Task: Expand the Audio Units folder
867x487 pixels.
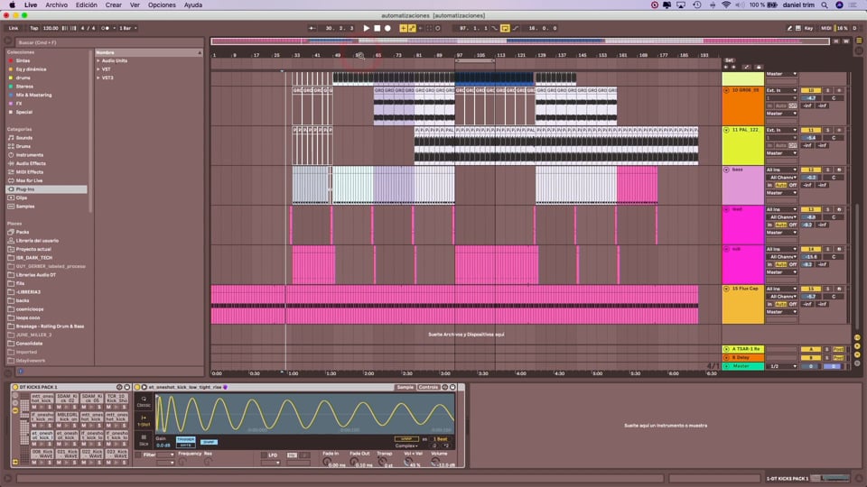Action: point(98,60)
